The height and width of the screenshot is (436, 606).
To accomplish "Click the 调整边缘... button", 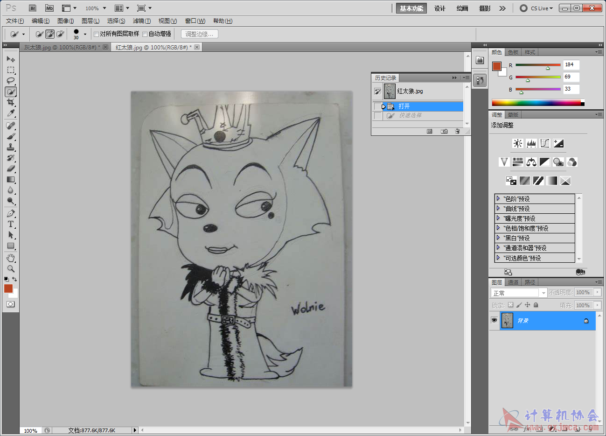I will pos(199,34).
